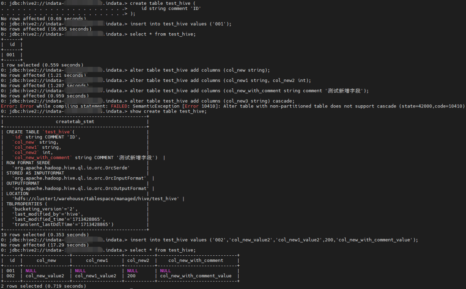Click alter statement adding col_new_with_comment

[249, 91]
